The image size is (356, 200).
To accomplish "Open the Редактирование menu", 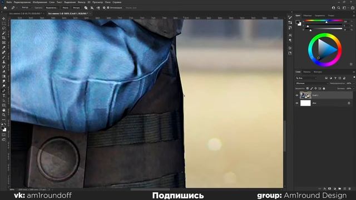I will coord(22,2).
